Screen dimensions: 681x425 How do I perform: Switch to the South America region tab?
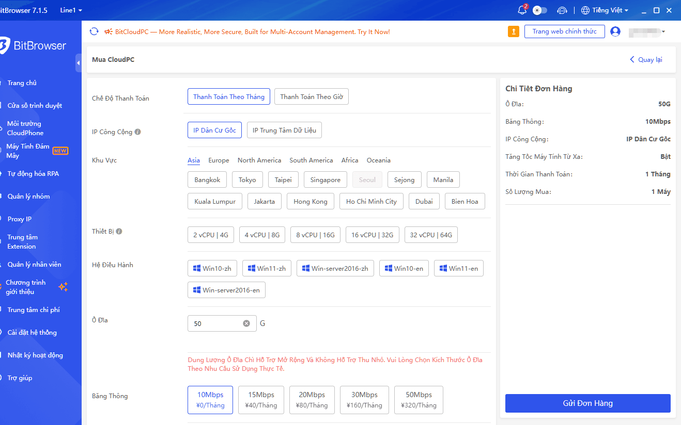[x=311, y=160]
